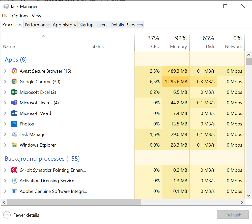Viewport: 252px width, 224px height.
Task: Open the View menu
Action: [x=36, y=16]
